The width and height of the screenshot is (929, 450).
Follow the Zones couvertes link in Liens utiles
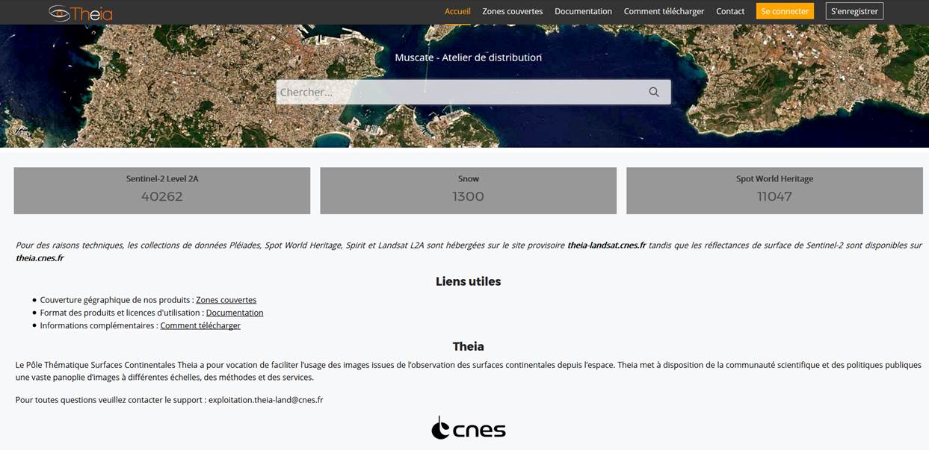pyautogui.click(x=226, y=300)
